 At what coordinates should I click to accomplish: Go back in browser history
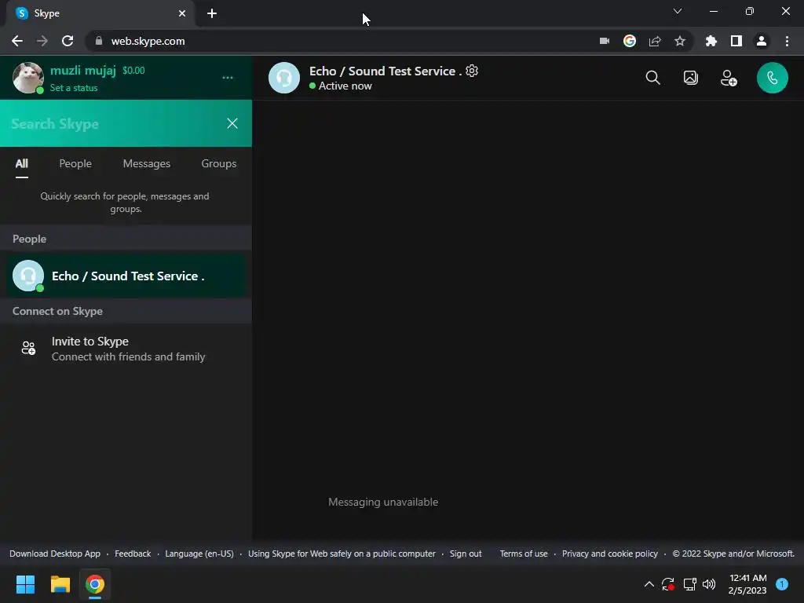17,41
